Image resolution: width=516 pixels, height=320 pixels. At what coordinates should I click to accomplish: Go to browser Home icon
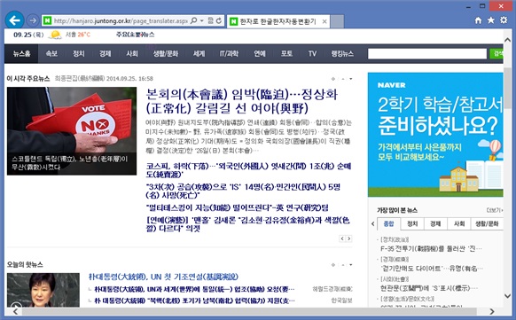[478, 20]
